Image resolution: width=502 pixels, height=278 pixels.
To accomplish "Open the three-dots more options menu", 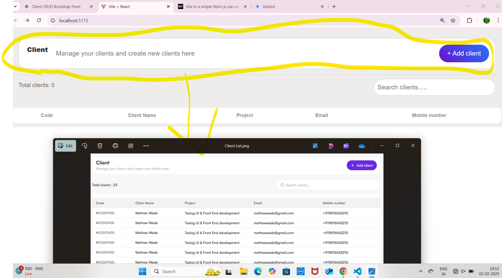I will point(146,146).
